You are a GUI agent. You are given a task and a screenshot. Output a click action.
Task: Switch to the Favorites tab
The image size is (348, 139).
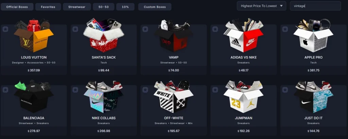(x=48, y=7)
